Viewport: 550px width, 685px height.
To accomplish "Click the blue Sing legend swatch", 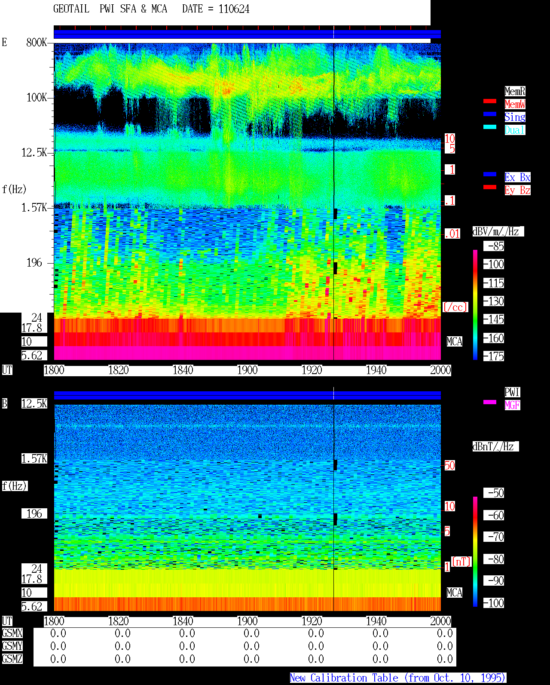I will (x=490, y=114).
